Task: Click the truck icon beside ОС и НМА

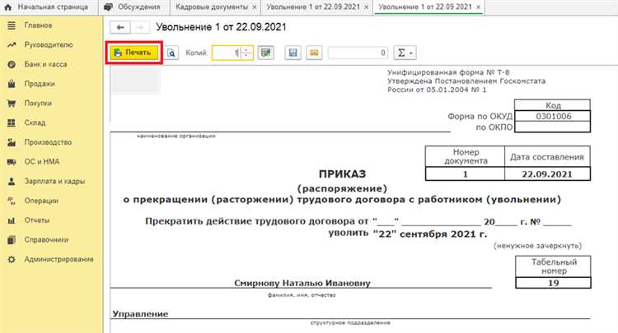Action: [x=12, y=162]
